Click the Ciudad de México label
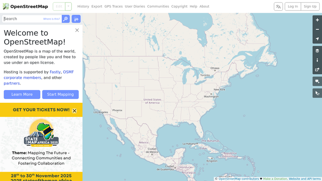 pos(152,150)
